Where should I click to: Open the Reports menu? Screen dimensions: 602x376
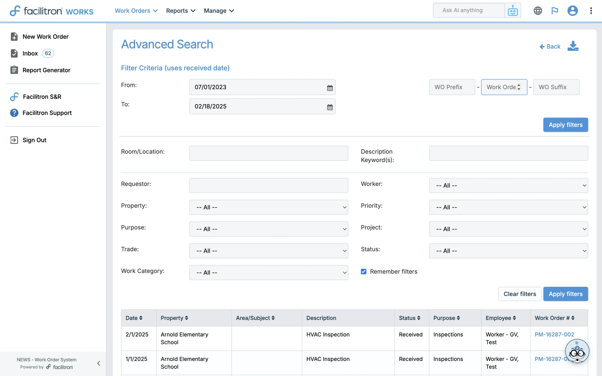click(x=181, y=11)
